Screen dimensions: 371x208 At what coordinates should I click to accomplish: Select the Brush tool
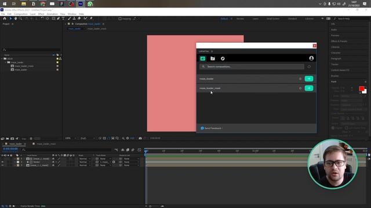[70, 18]
